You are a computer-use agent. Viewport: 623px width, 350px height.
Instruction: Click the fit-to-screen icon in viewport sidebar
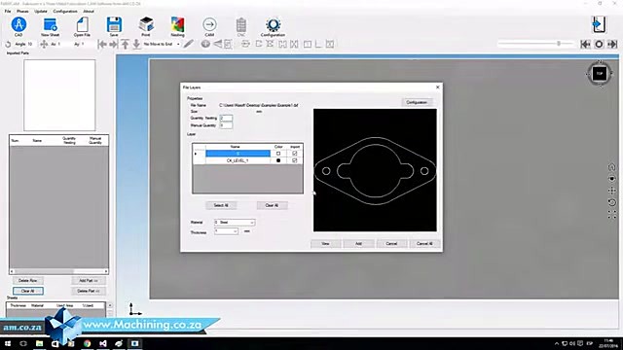[612, 215]
